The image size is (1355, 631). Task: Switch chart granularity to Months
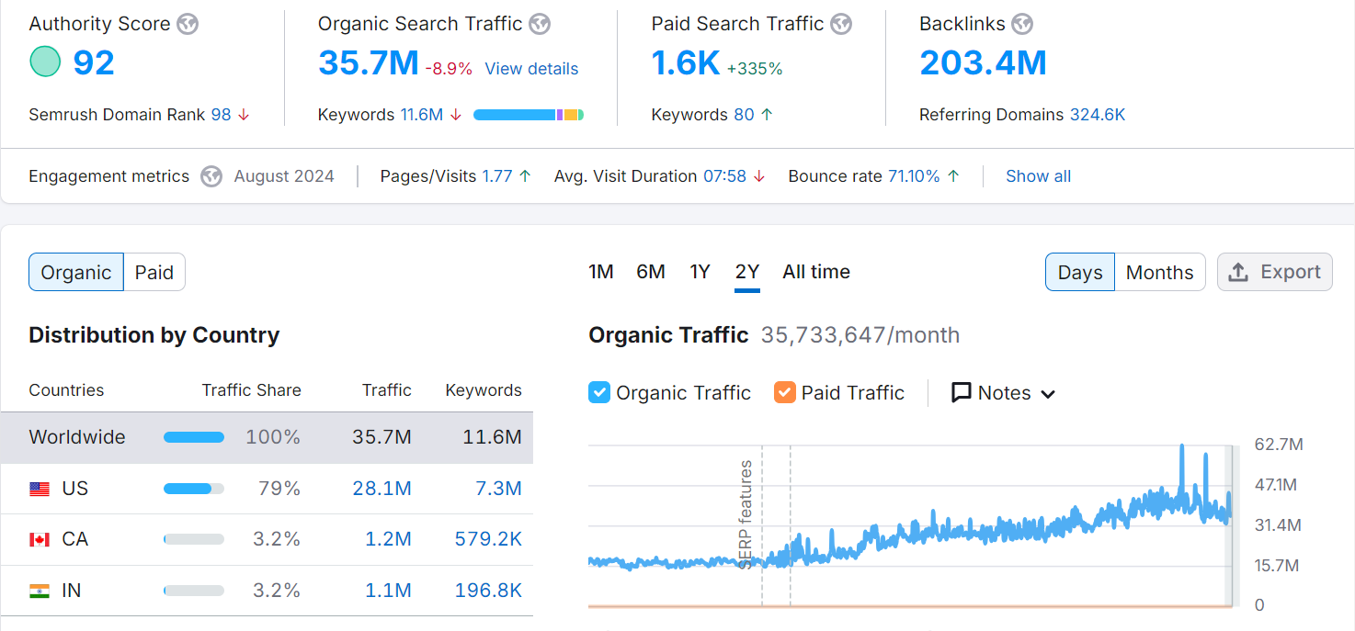coord(1159,272)
